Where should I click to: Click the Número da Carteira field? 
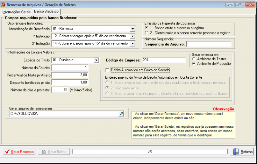tap(70, 68)
